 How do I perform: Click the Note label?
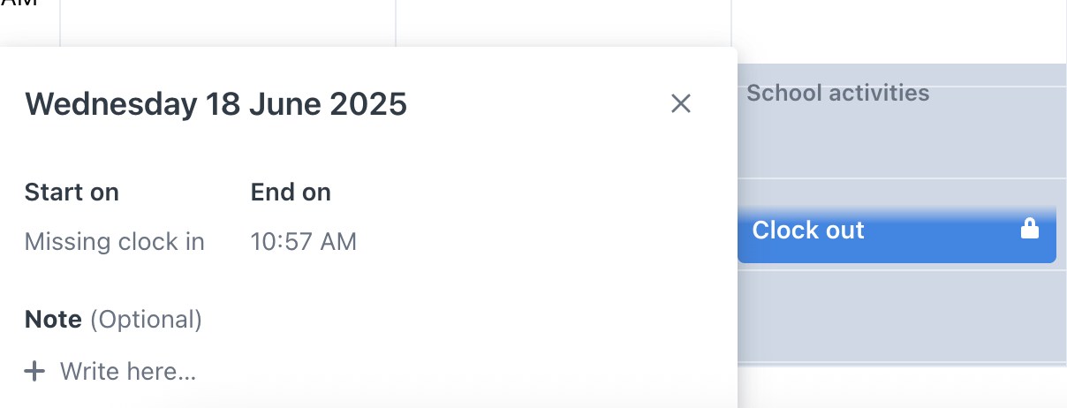(x=53, y=320)
